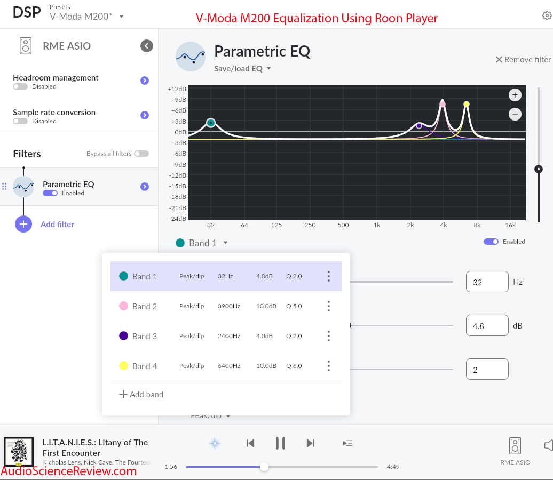This screenshot has height=480, width=553.
Task: Open the Band 1 selector dropdown
Action: [x=203, y=243]
